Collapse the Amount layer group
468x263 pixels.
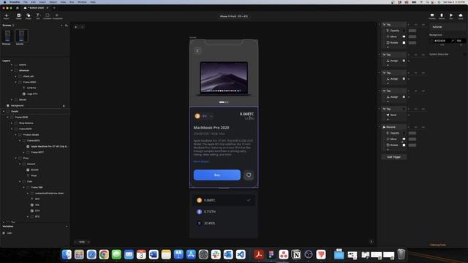point(20,164)
